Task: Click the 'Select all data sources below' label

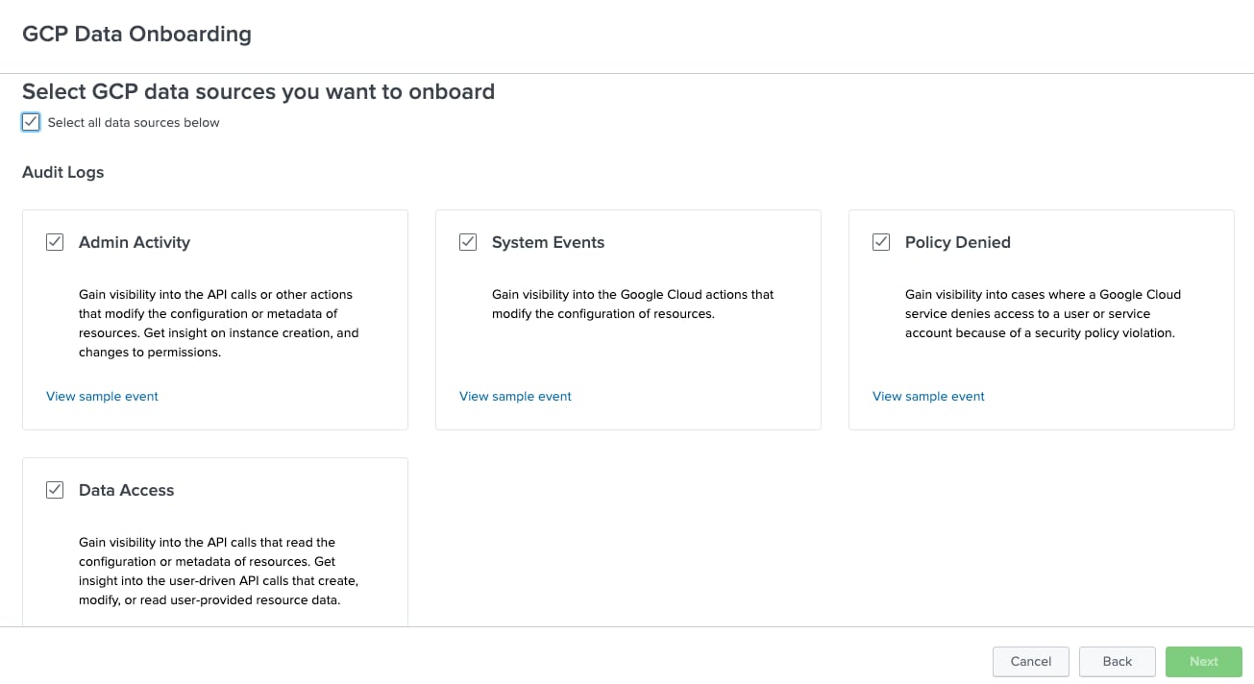Action: point(134,123)
